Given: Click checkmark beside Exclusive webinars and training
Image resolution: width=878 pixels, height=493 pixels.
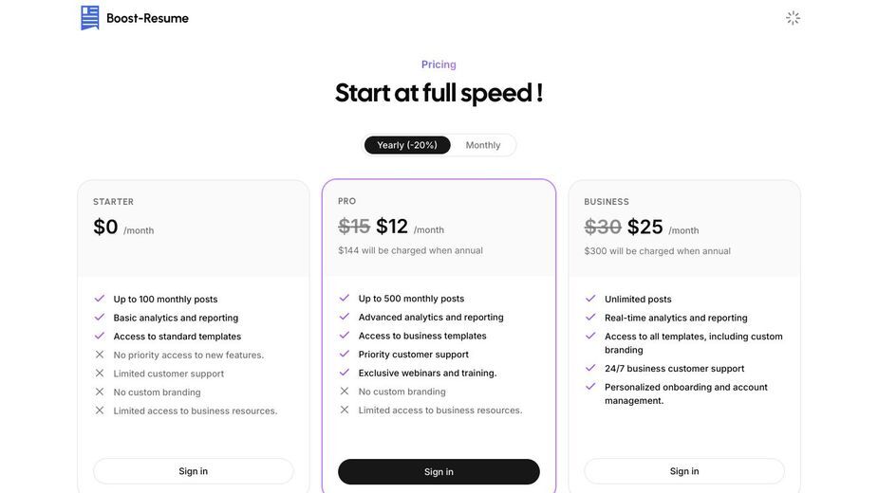Looking at the screenshot, I should coord(345,373).
